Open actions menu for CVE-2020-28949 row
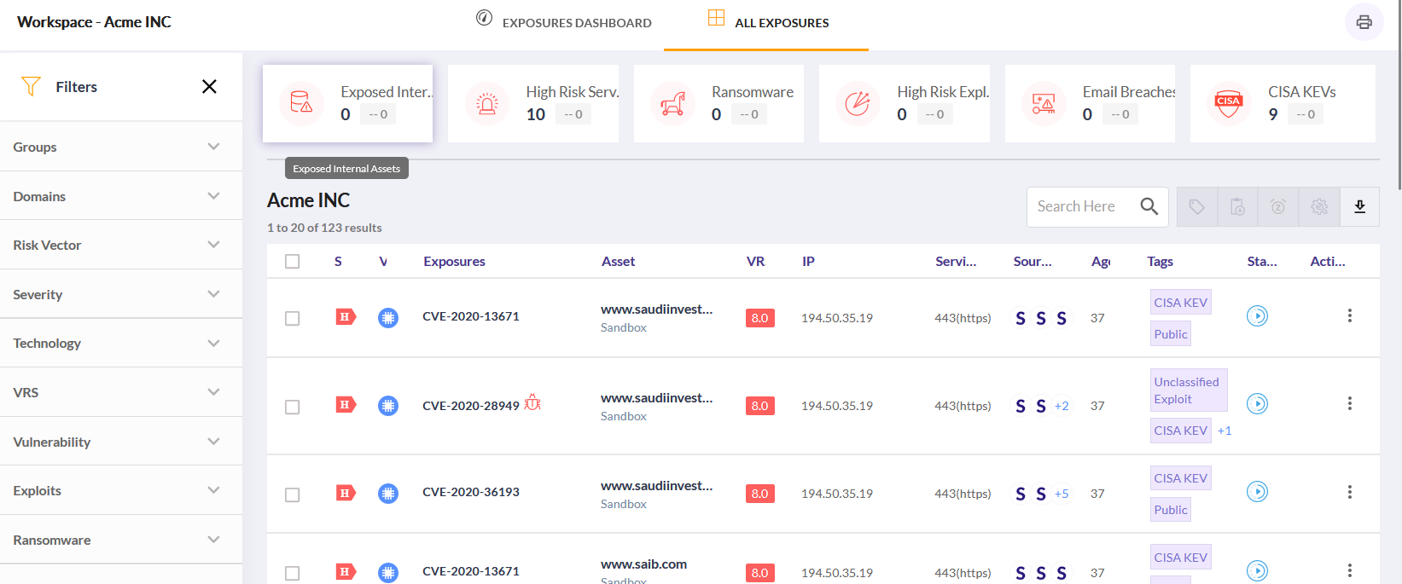This screenshot has height=584, width=1402. (x=1349, y=403)
